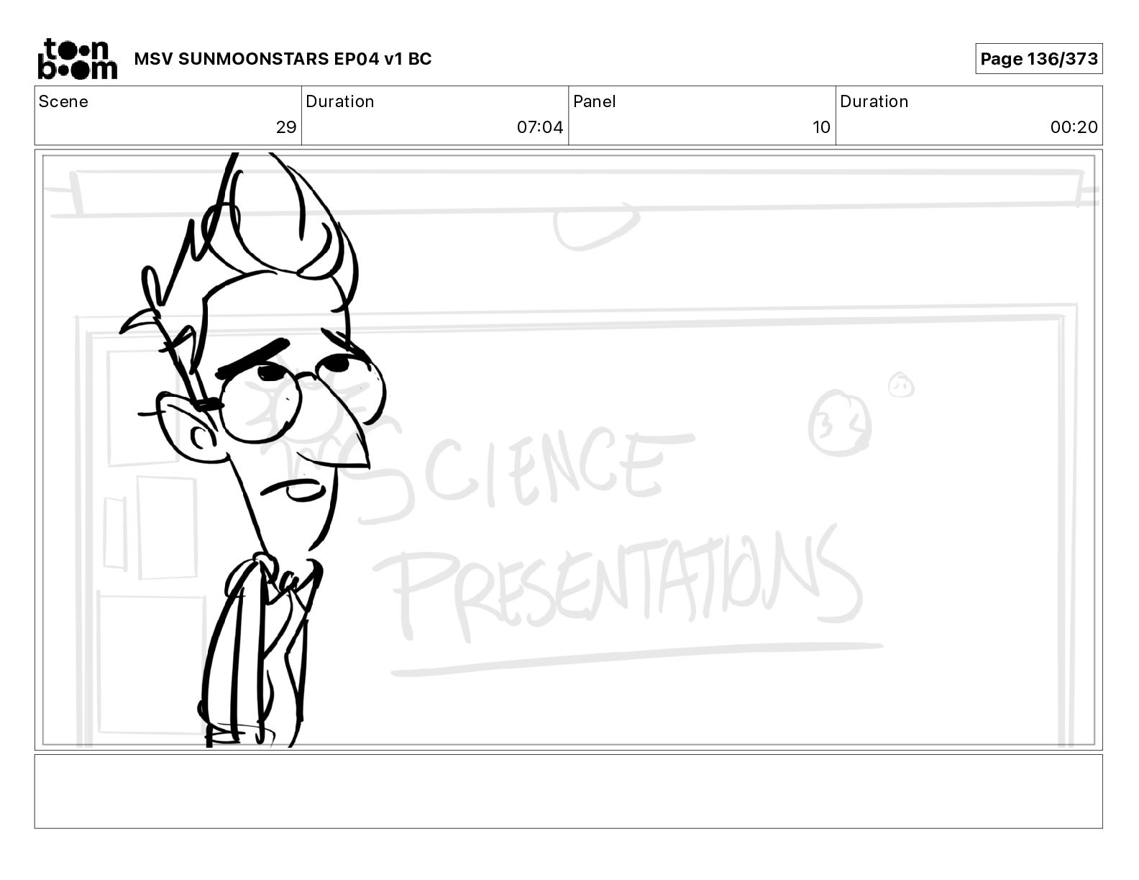Screen dimensions: 1139x880
Task: Select panel duration value 00:20
Action: (1074, 127)
